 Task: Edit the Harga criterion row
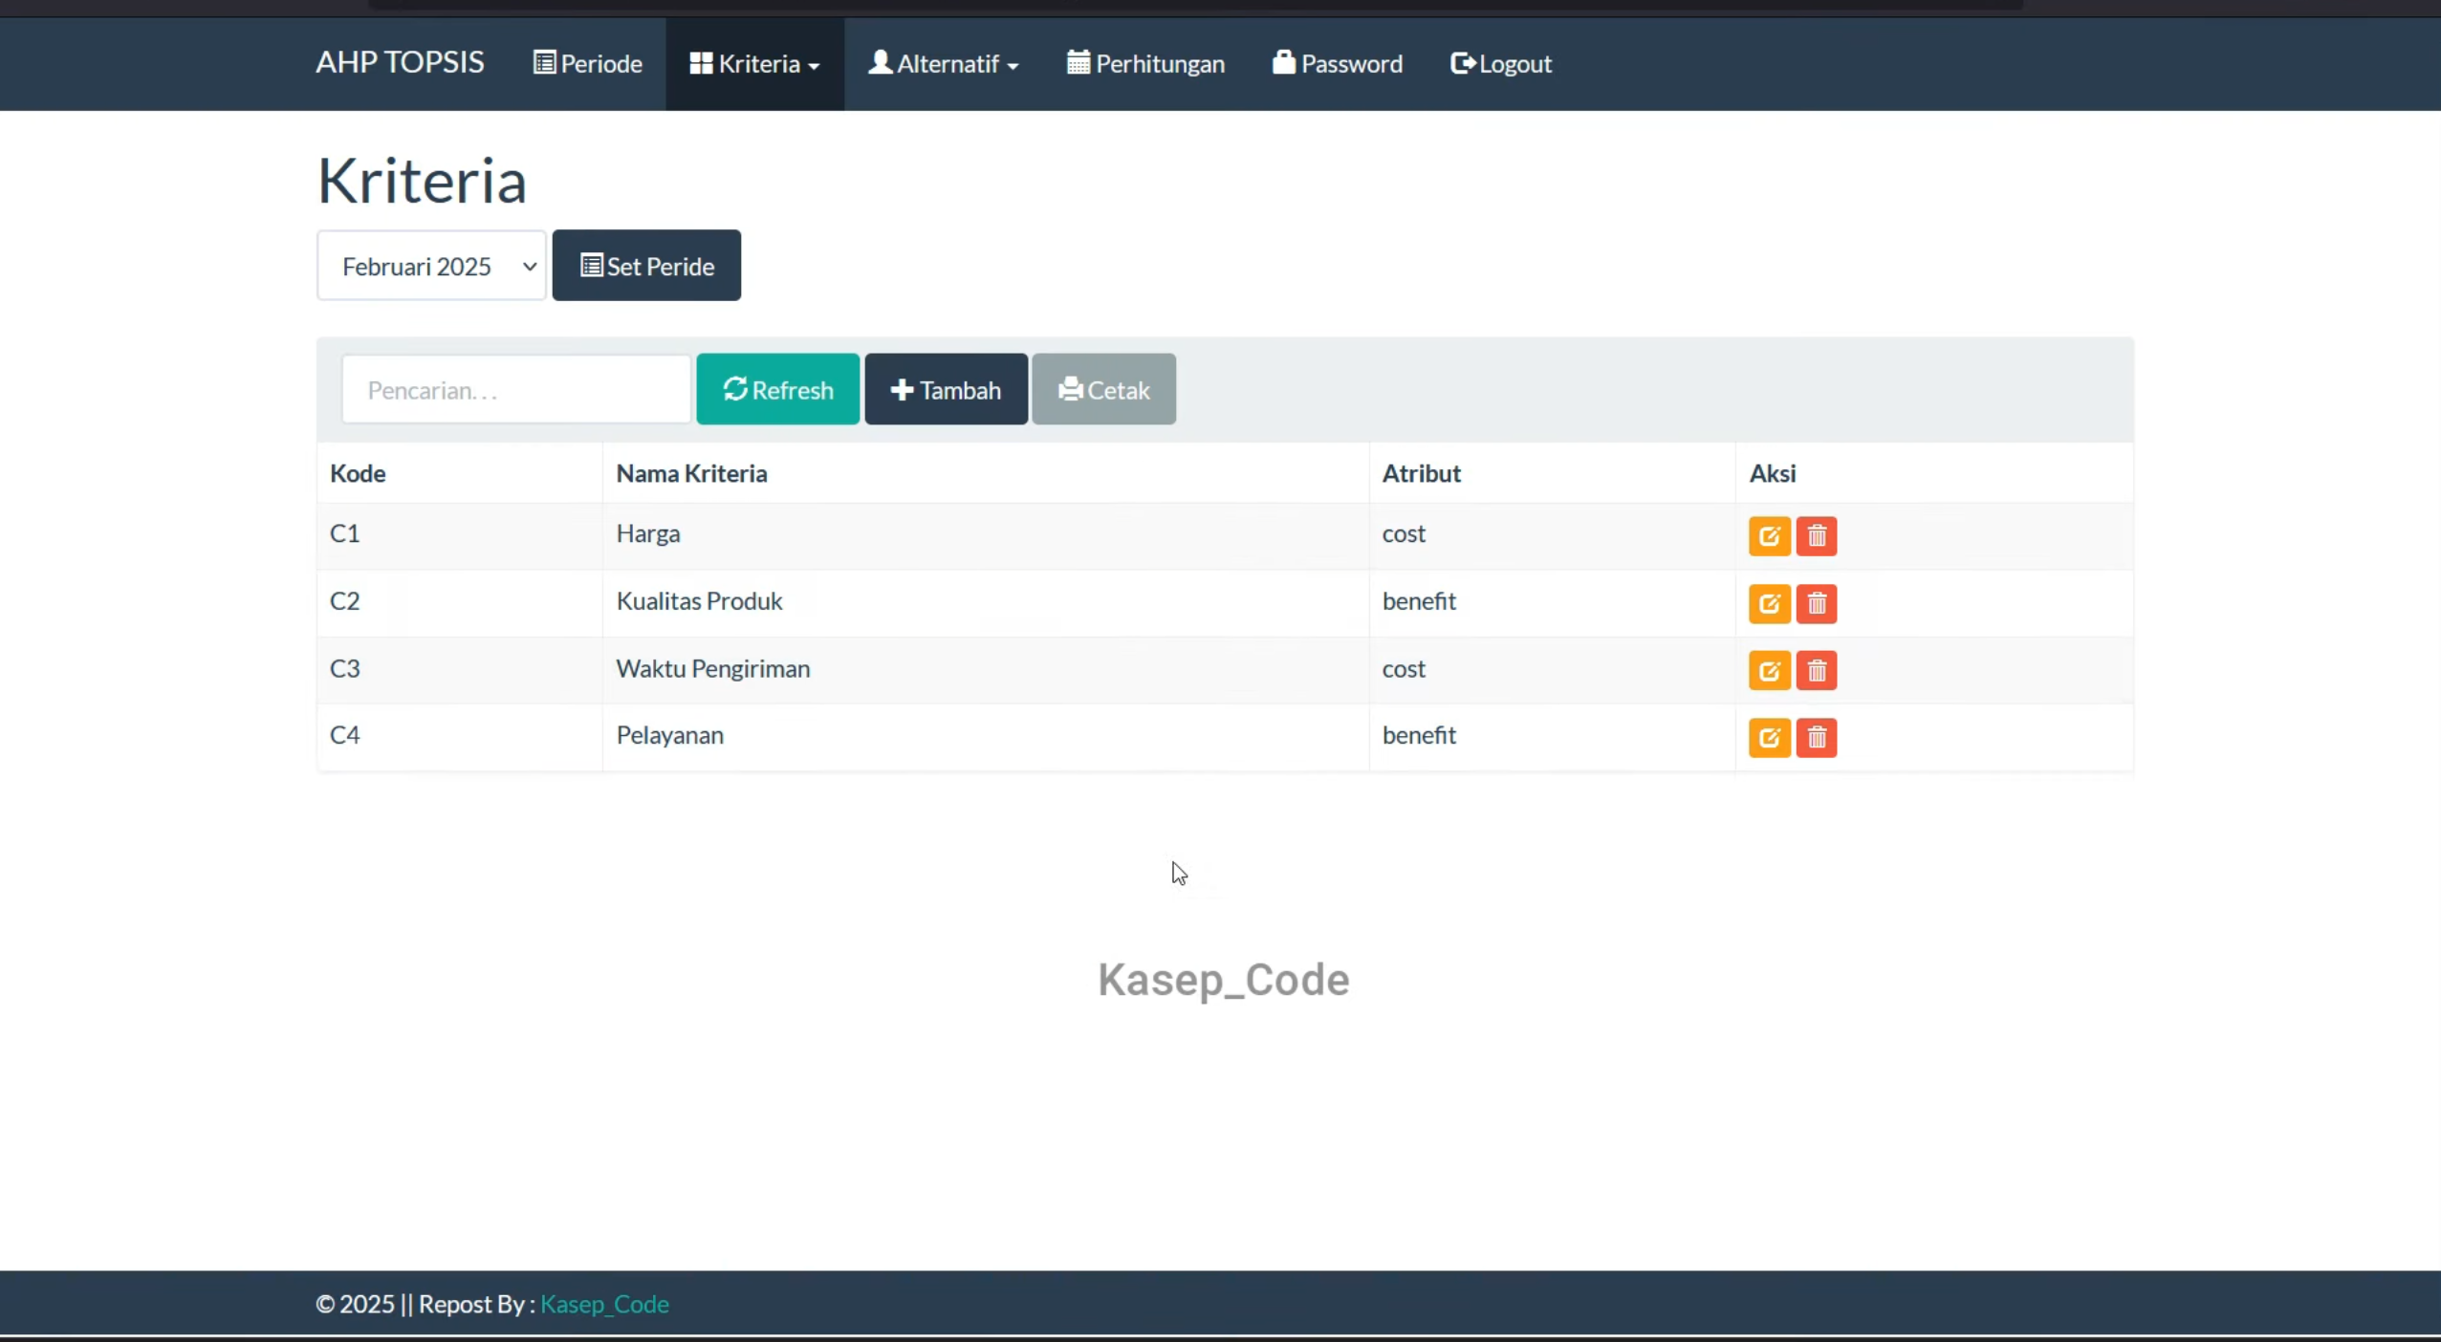(1769, 536)
